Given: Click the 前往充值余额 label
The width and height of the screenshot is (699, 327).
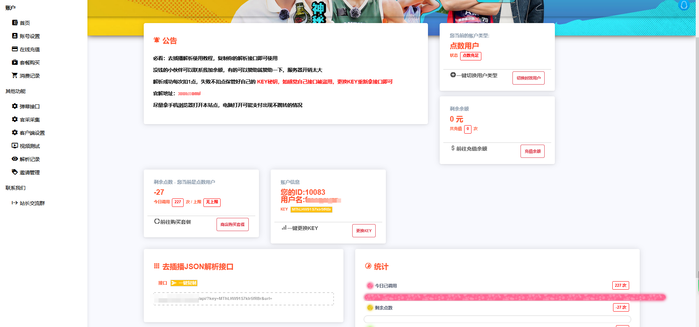Looking at the screenshot, I should (x=472, y=149).
